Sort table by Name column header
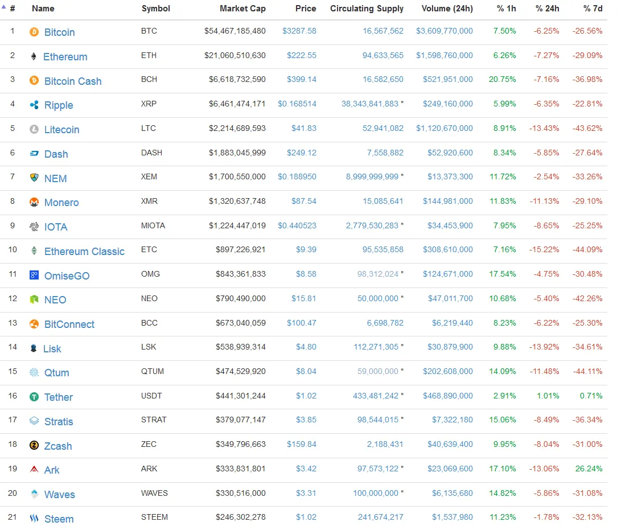642x530 pixels. [43, 9]
